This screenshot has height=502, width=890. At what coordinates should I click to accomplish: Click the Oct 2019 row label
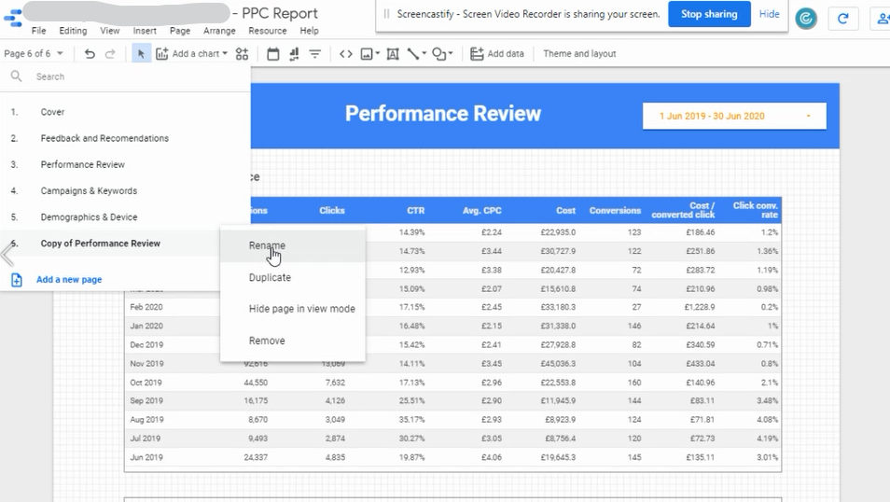pos(146,383)
